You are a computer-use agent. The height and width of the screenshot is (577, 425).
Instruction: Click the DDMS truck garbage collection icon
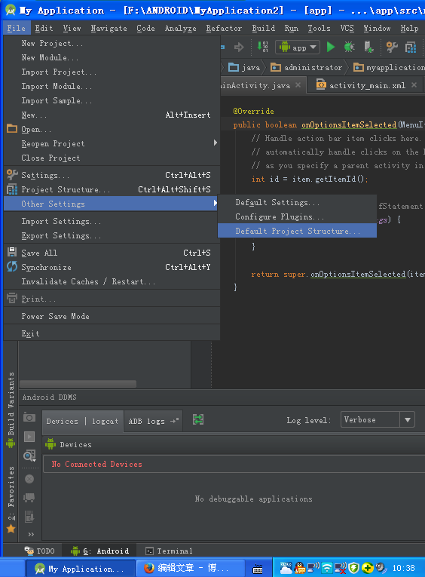[x=29, y=498]
